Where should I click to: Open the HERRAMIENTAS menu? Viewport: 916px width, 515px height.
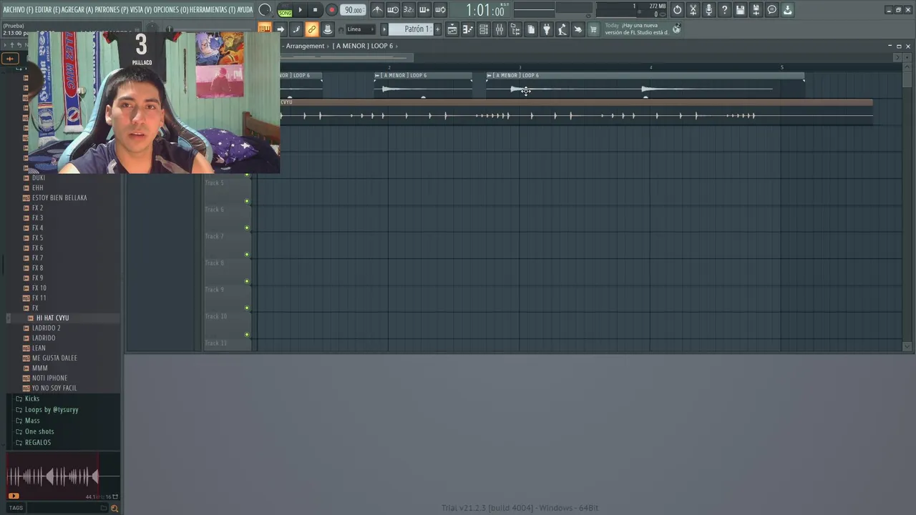tap(213, 10)
